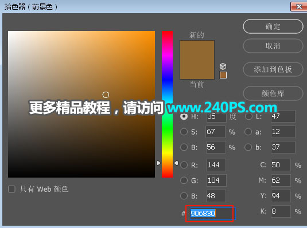This screenshot has height=228, width=307.
Task: Click the K black percentage field
Action: [x=281, y=211]
